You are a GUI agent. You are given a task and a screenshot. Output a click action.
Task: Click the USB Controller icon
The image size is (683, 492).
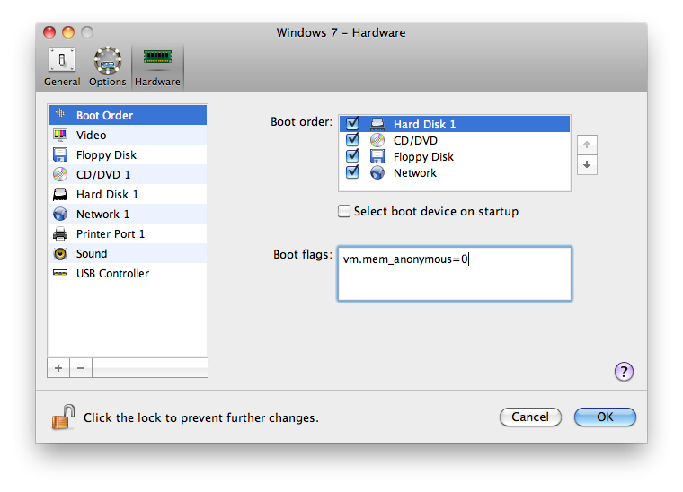pos(60,273)
